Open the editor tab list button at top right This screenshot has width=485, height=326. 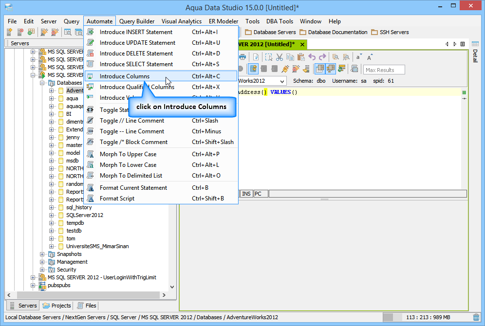click(x=463, y=44)
